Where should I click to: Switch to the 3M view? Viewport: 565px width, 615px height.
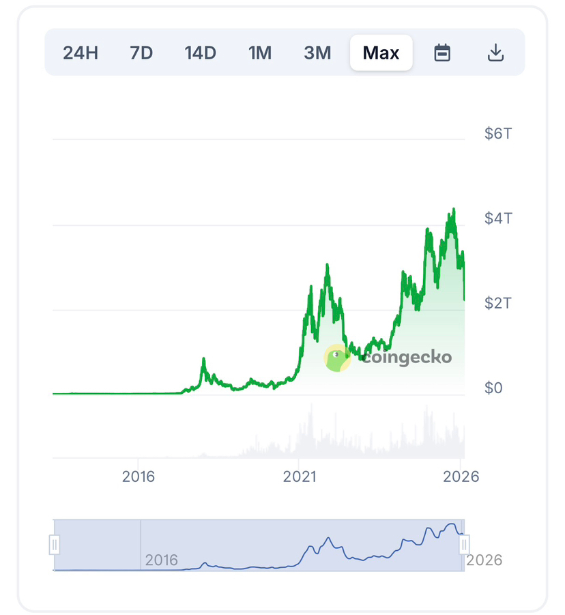(x=317, y=53)
